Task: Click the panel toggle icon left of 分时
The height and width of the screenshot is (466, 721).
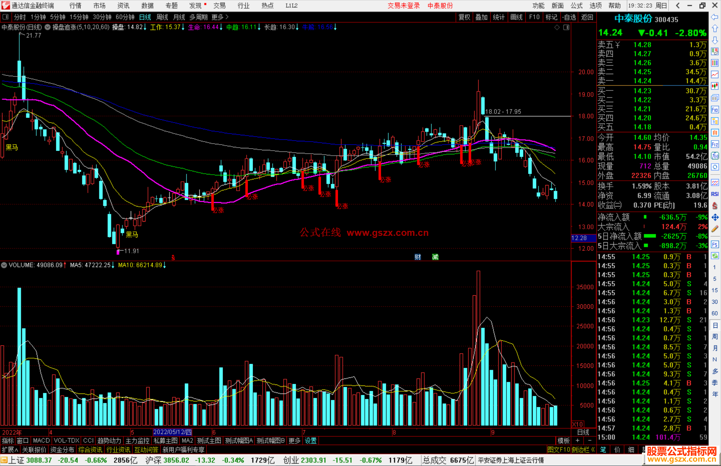Action: pyautogui.click(x=6, y=17)
